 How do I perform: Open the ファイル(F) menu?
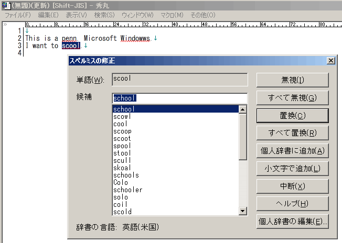tap(18, 15)
